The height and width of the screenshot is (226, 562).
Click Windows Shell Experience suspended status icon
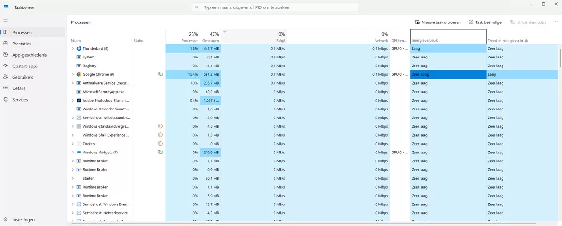[x=160, y=135]
